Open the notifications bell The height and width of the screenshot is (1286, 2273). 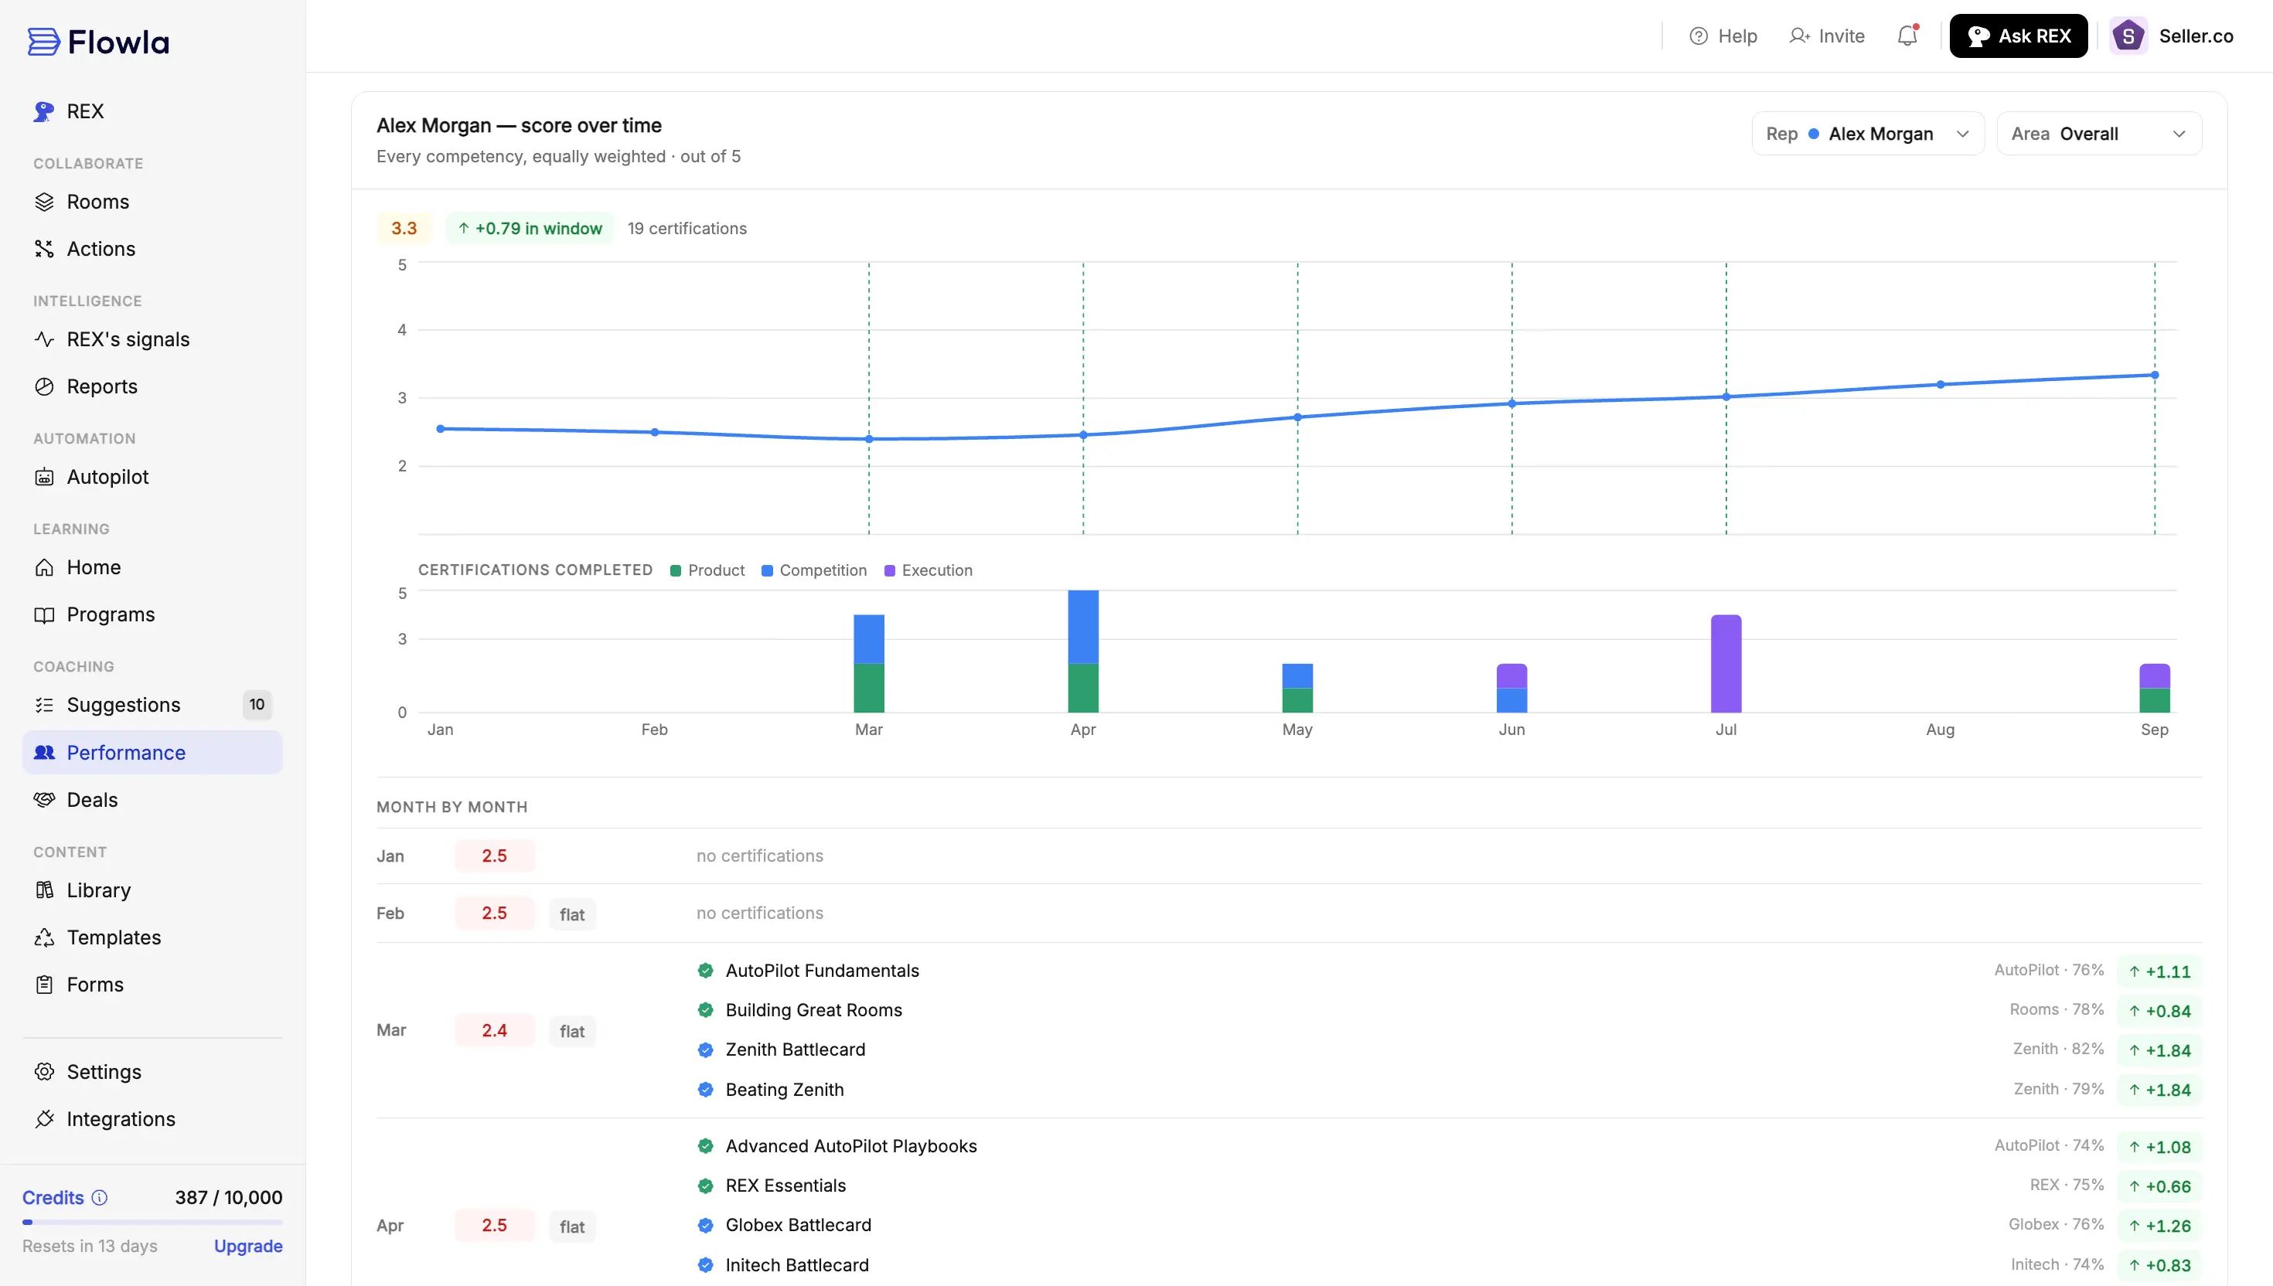pyautogui.click(x=1907, y=36)
